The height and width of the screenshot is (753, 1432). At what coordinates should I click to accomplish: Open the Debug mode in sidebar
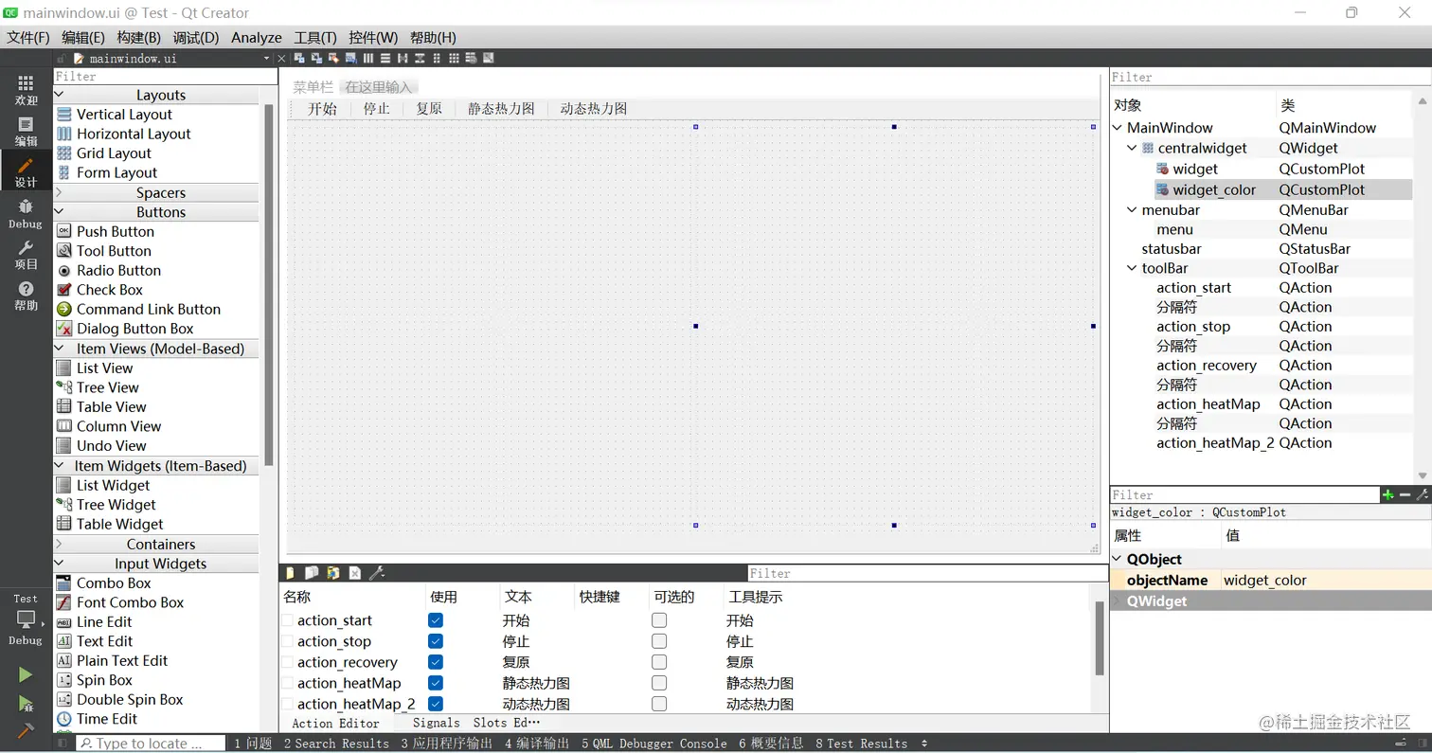(27, 214)
